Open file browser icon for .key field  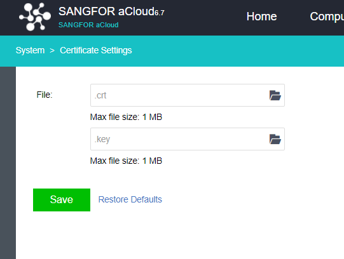[x=275, y=139]
